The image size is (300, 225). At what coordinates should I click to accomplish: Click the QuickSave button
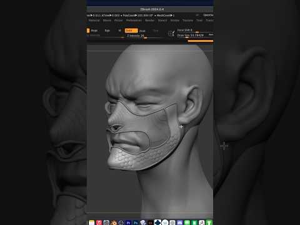click(x=208, y=15)
